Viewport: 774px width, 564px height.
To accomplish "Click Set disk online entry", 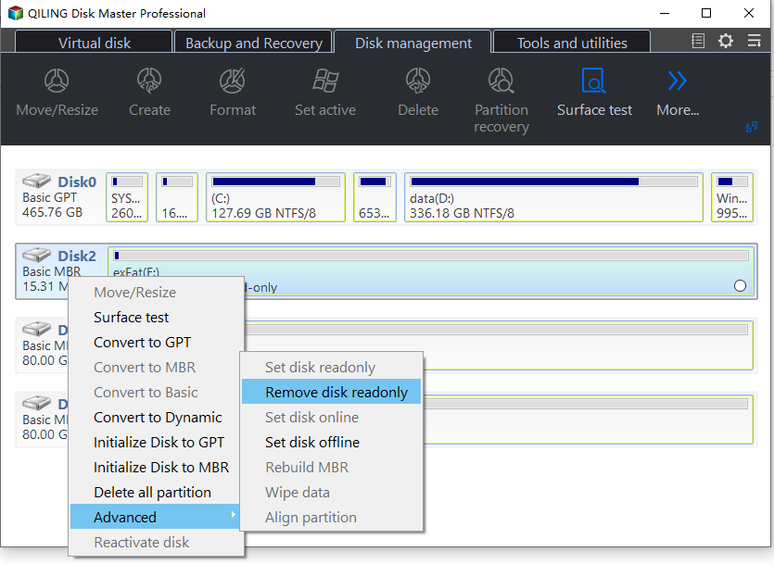I will [331, 417].
